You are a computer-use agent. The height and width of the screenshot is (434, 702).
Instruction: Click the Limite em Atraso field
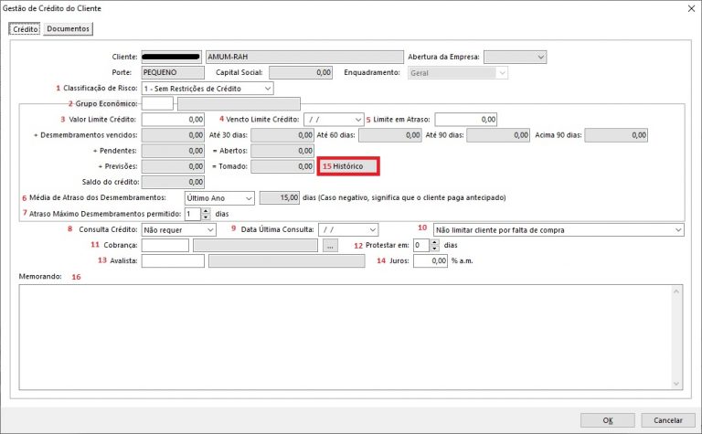click(465, 120)
